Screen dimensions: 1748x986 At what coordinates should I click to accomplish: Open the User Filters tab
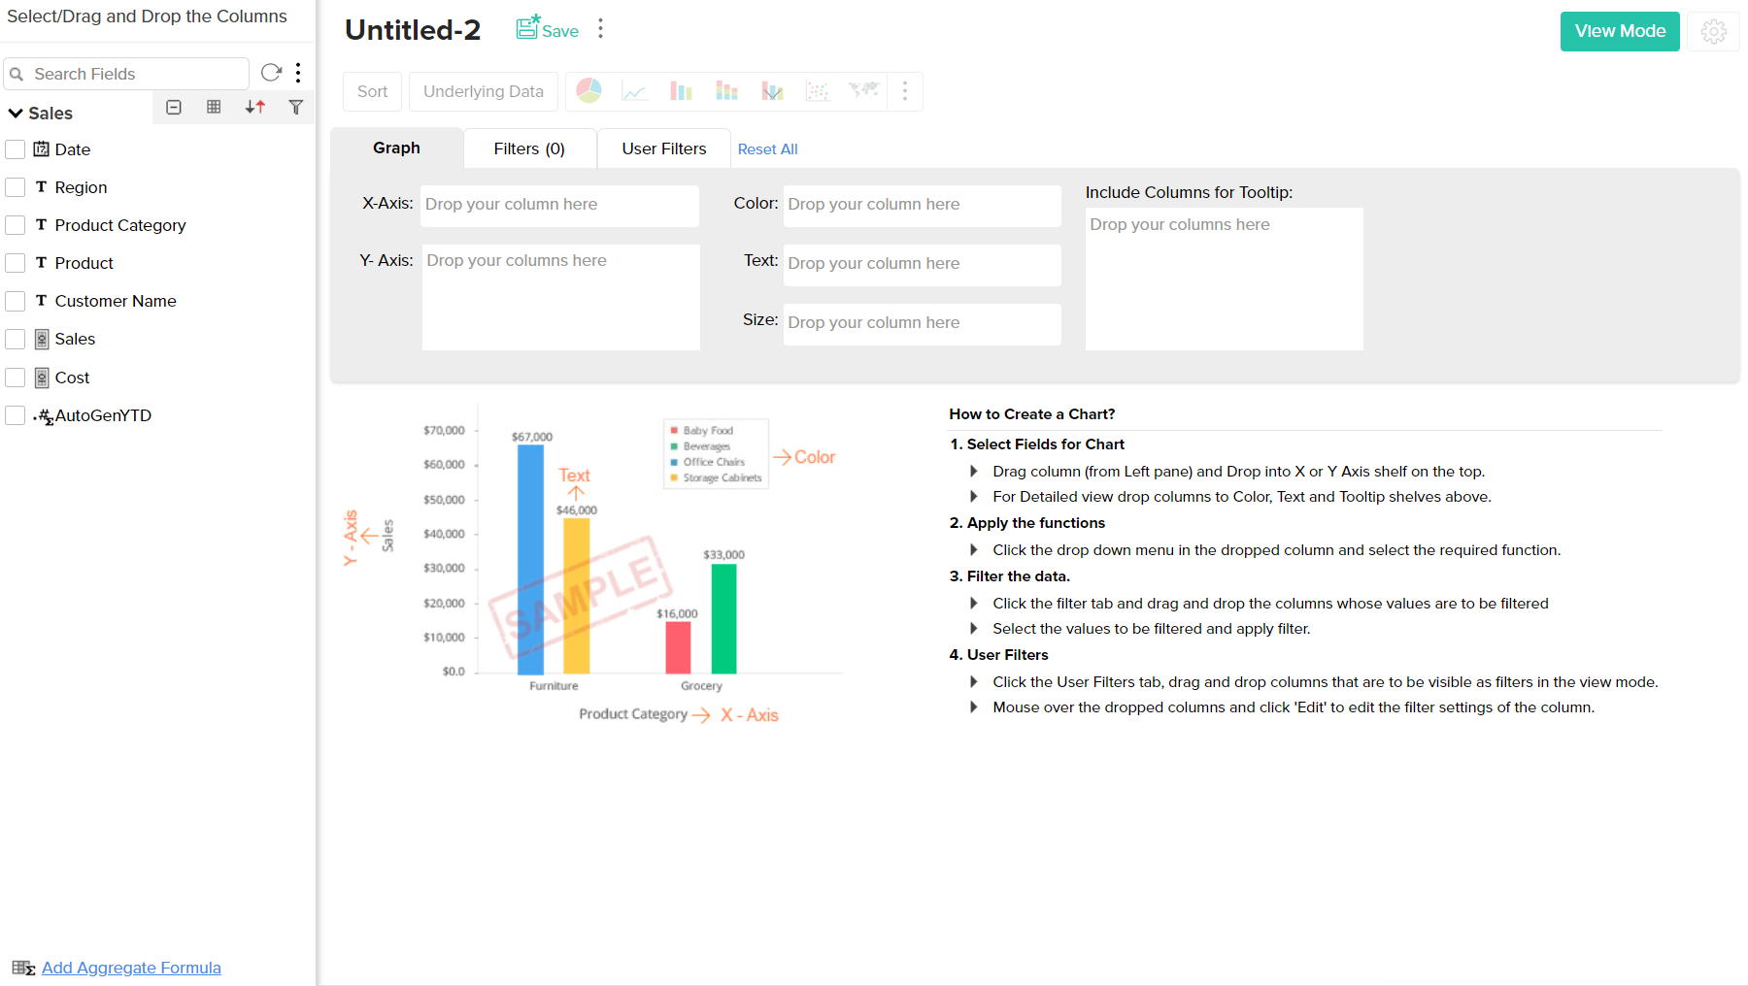coord(663,148)
